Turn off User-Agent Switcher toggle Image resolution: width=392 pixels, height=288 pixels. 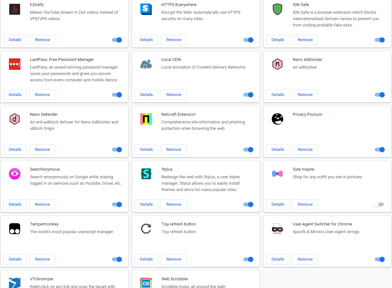[380, 259]
